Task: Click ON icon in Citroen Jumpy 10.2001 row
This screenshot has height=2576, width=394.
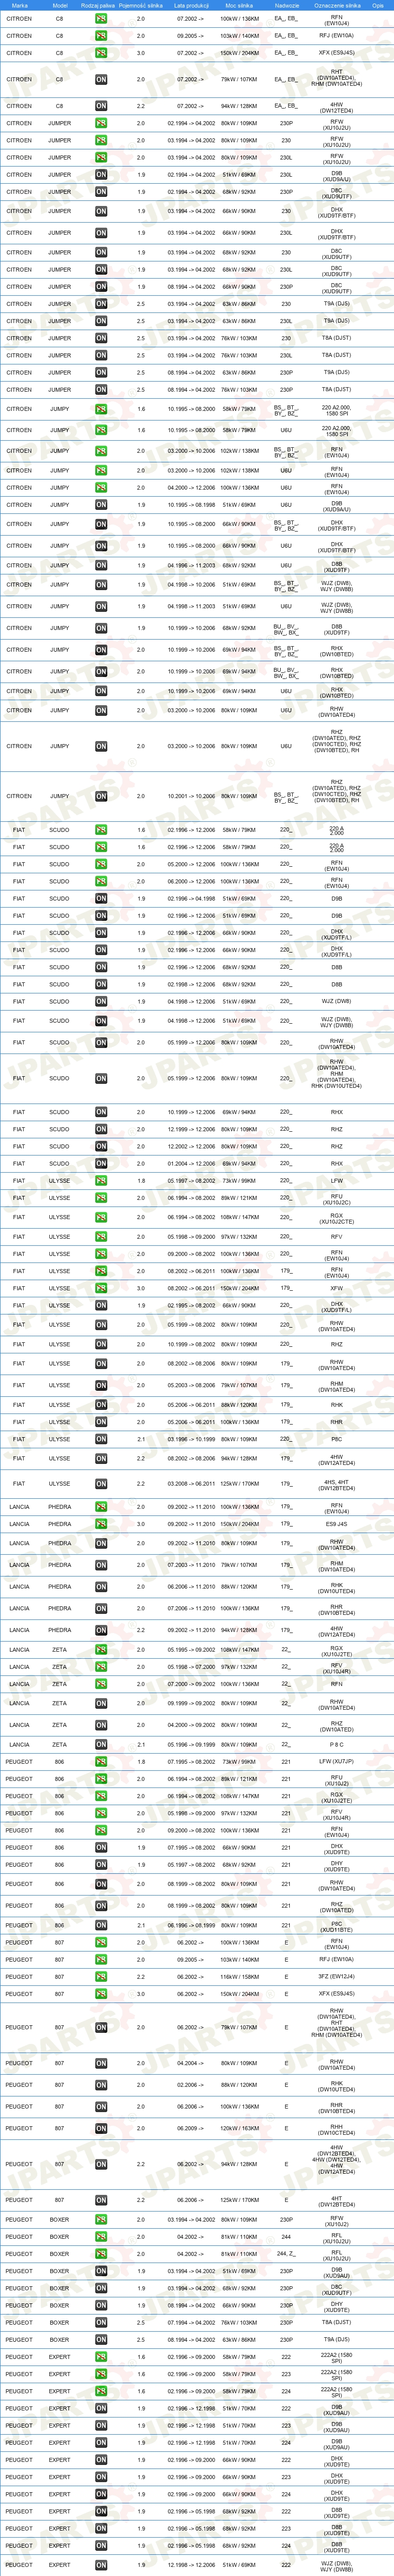Action: click(x=101, y=796)
